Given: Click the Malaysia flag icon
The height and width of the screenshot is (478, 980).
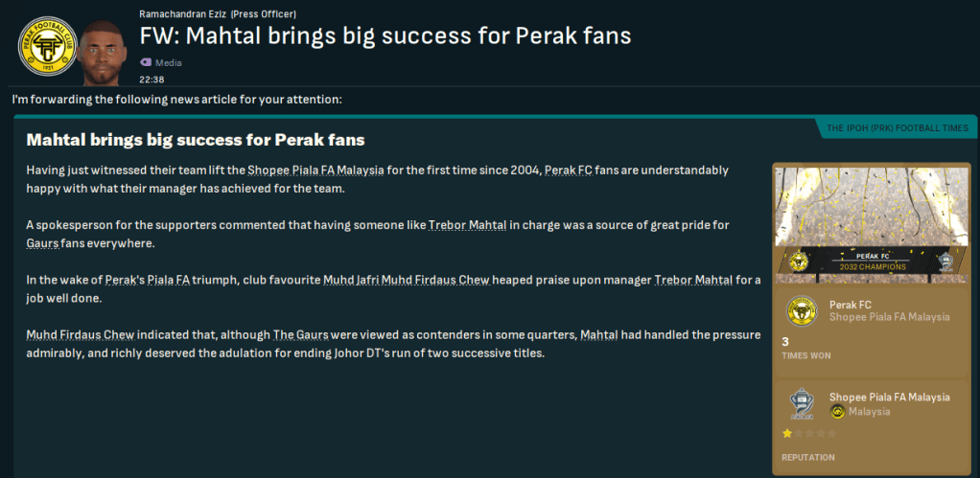Looking at the screenshot, I should (x=837, y=412).
